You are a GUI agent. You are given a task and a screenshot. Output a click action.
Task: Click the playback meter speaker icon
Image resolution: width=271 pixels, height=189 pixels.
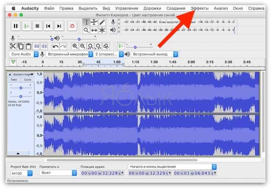[x=113, y=30]
